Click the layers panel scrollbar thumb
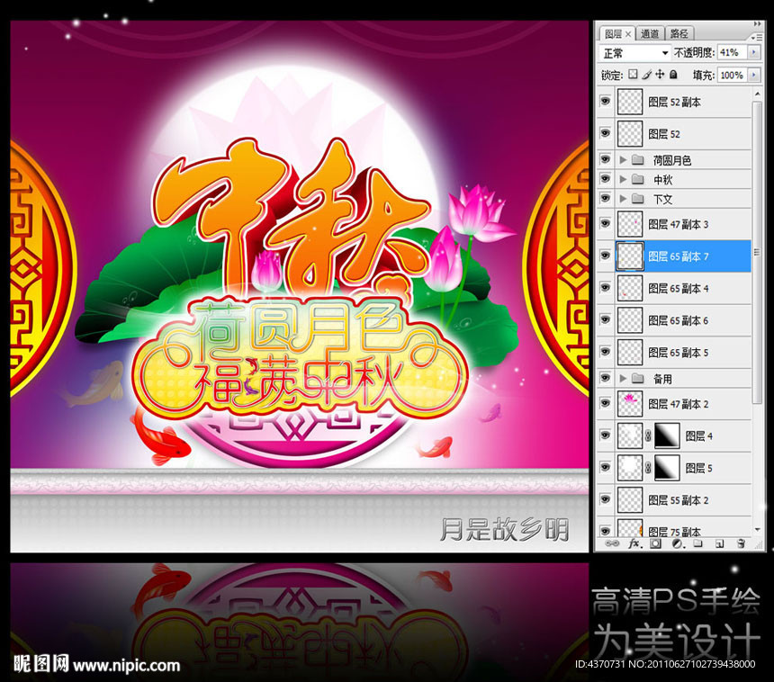Screen dimensions: 774x682 [x=756, y=252]
